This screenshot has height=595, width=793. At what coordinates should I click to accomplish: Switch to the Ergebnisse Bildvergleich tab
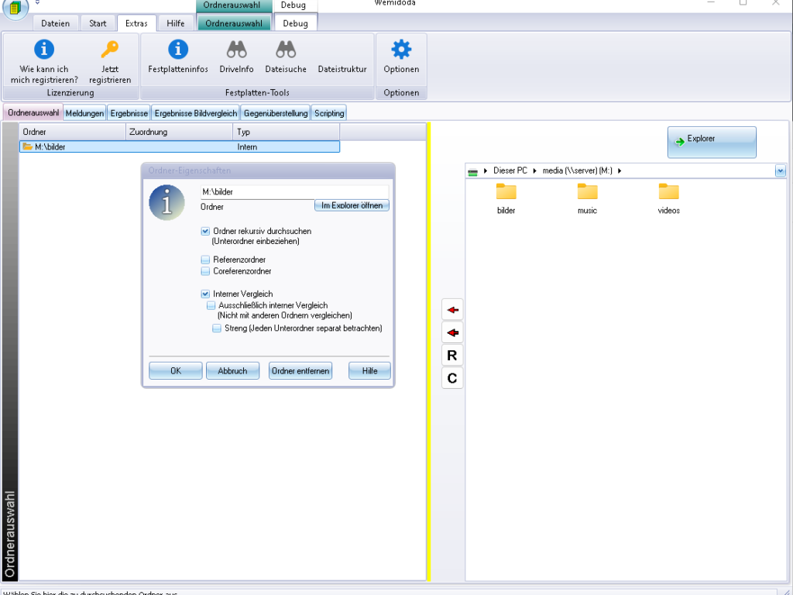tap(196, 113)
